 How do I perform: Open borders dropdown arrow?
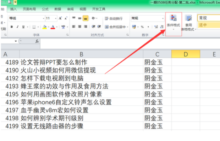point(38,27)
